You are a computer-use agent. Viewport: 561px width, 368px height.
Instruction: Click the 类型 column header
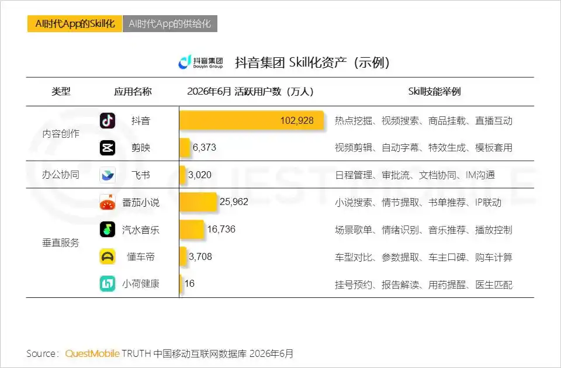(x=61, y=92)
